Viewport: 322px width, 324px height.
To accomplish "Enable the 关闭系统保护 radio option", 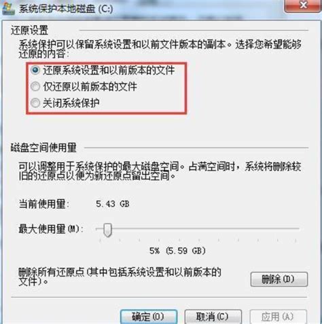I will coord(35,103).
